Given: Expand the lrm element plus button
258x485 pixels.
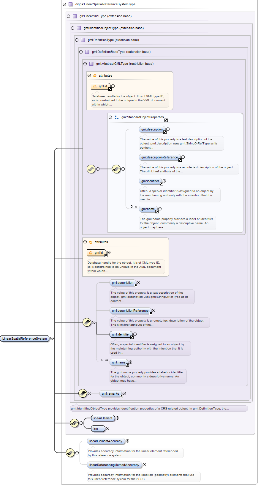Looking at the screenshot, I should 108,429.
